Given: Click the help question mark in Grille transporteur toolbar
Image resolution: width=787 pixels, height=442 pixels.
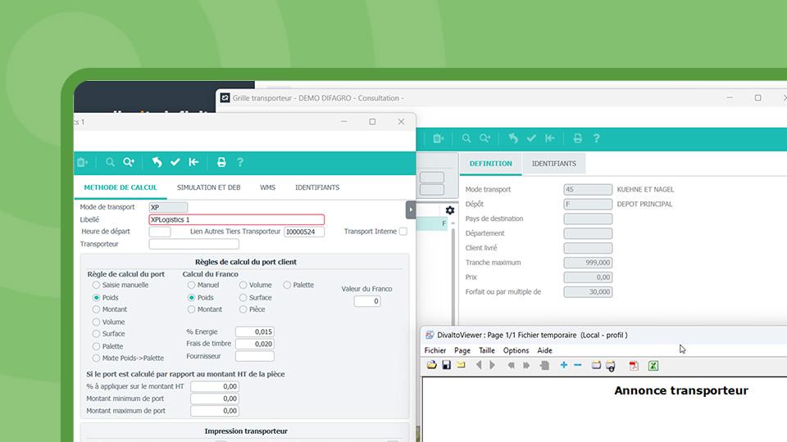Looking at the screenshot, I should pyautogui.click(x=597, y=138).
